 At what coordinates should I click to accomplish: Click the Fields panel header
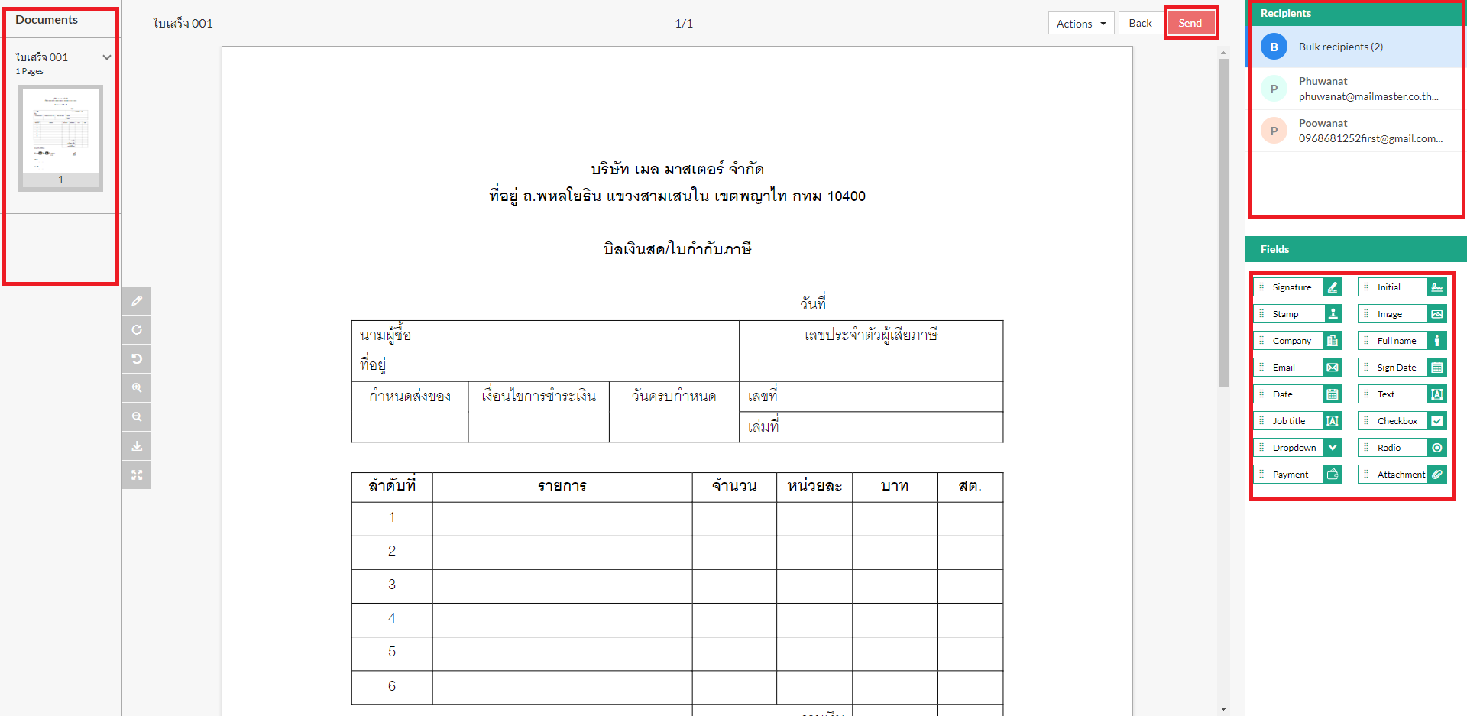[x=1356, y=249]
